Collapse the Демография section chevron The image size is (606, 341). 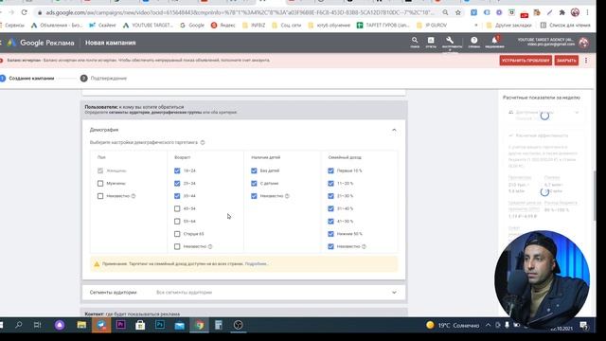point(394,130)
